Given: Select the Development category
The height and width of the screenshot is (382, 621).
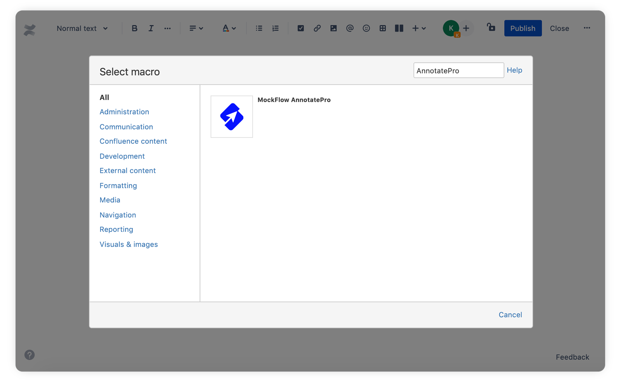Looking at the screenshot, I should (x=122, y=156).
